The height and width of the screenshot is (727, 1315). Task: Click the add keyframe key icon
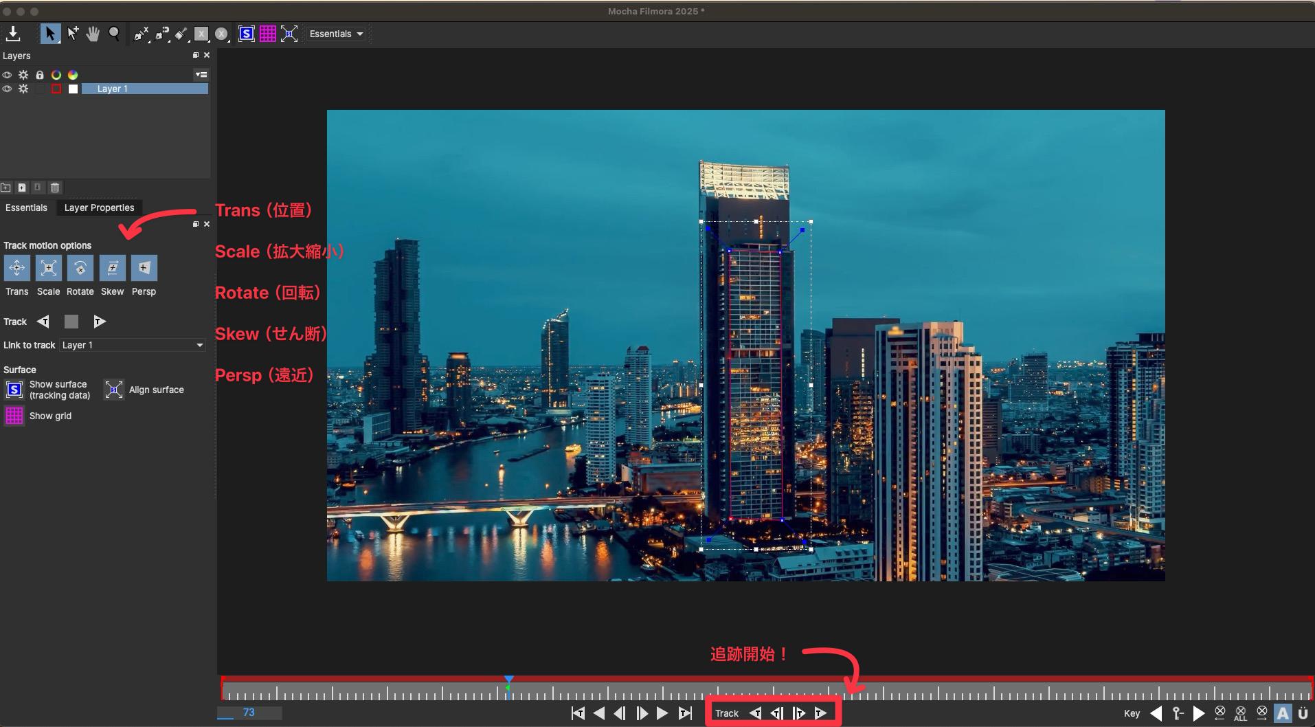pos(1178,713)
